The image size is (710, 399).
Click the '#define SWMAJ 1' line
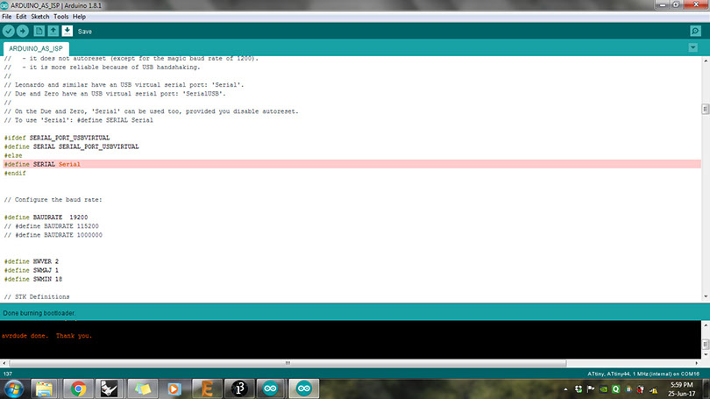click(32, 270)
